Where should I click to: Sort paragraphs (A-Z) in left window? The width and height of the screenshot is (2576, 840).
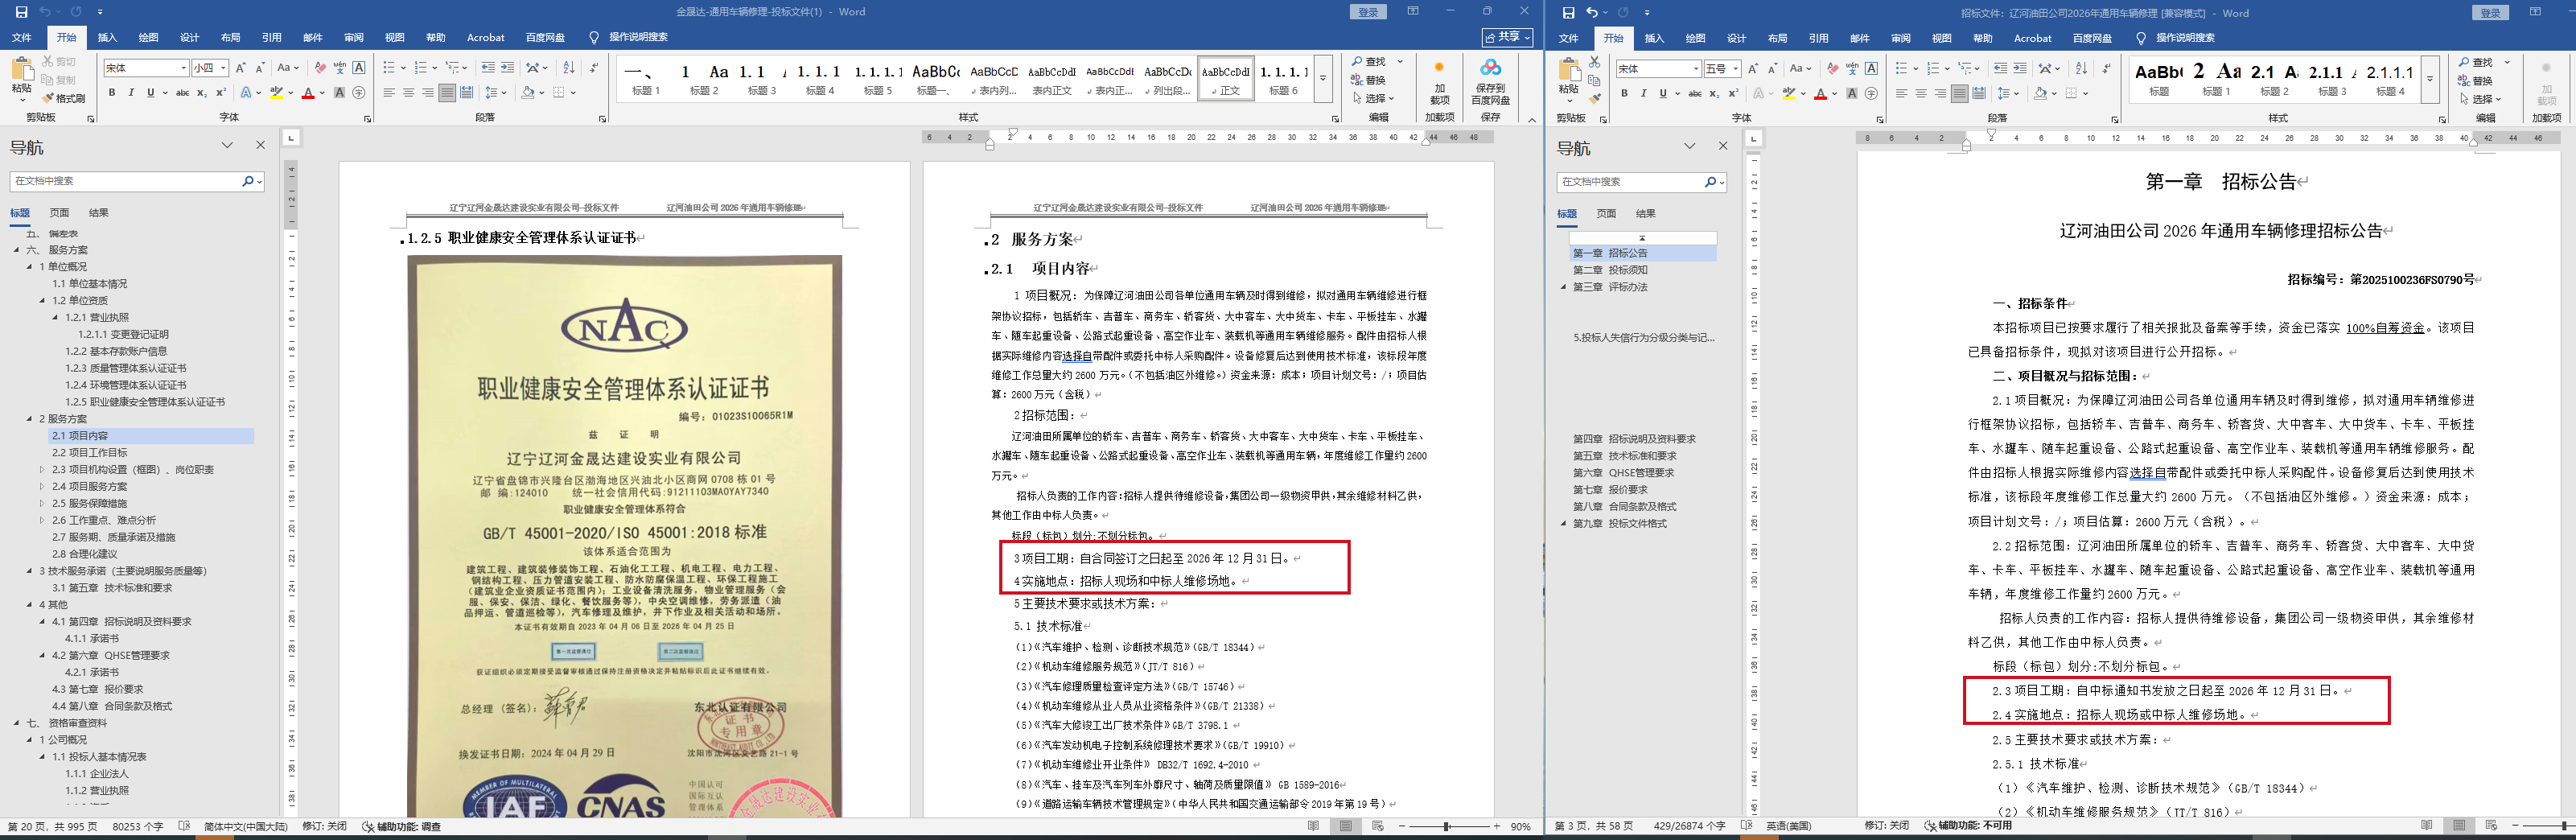[x=569, y=68]
